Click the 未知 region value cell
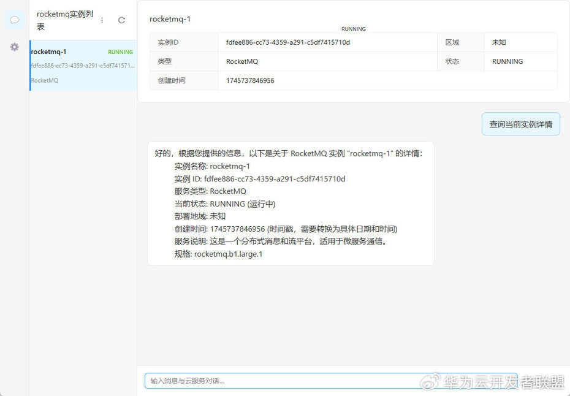Screen dimensions: 570x396 click(x=520, y=42)
